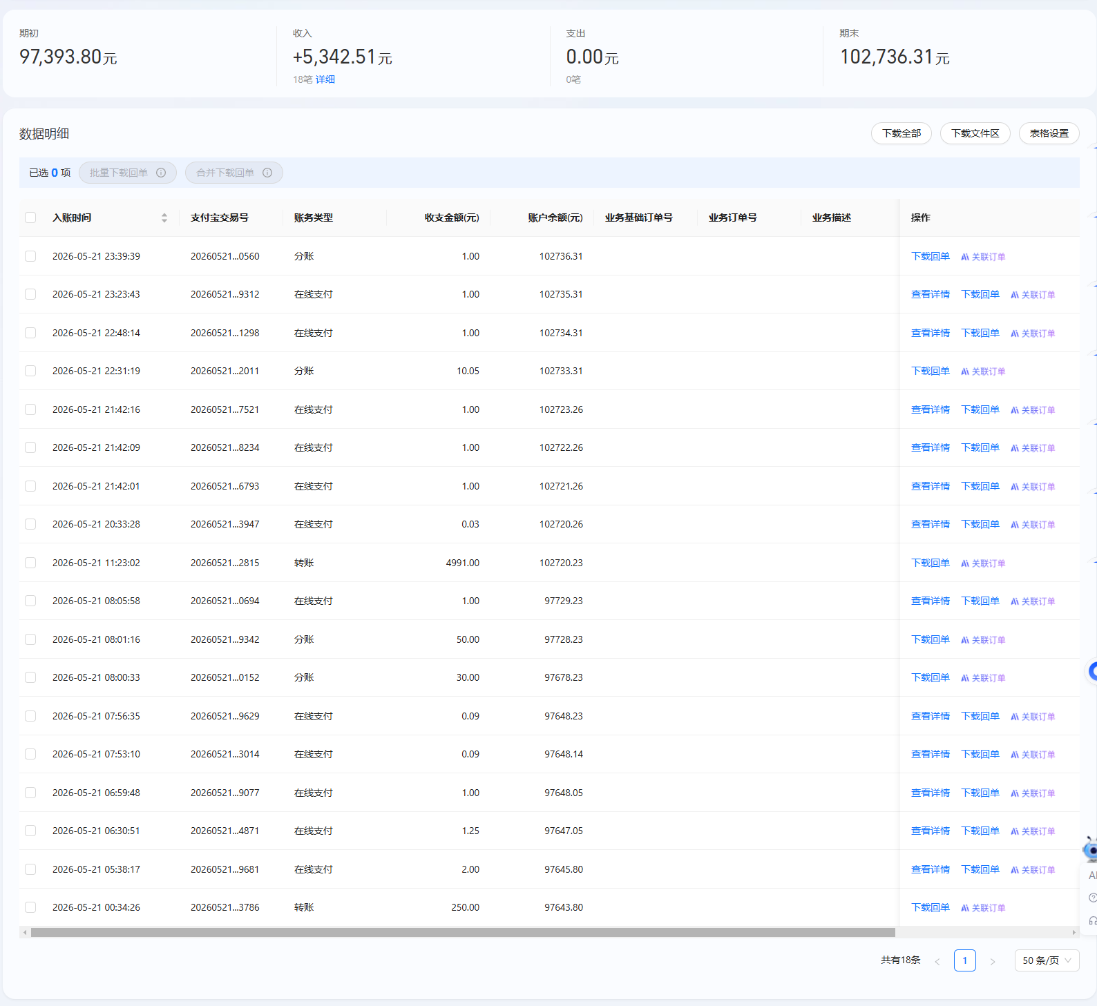Click 下载回单 for transaction 20260521...6793
The width and height of the screenshot is (1097, 1006).
pos(980,486)
